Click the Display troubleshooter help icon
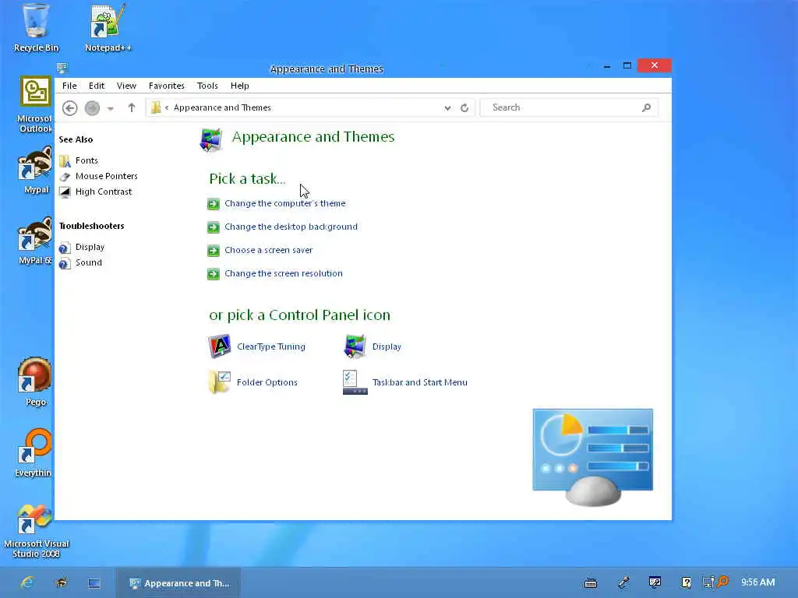This screenshot has height=598, width=798. pos(65,248)
